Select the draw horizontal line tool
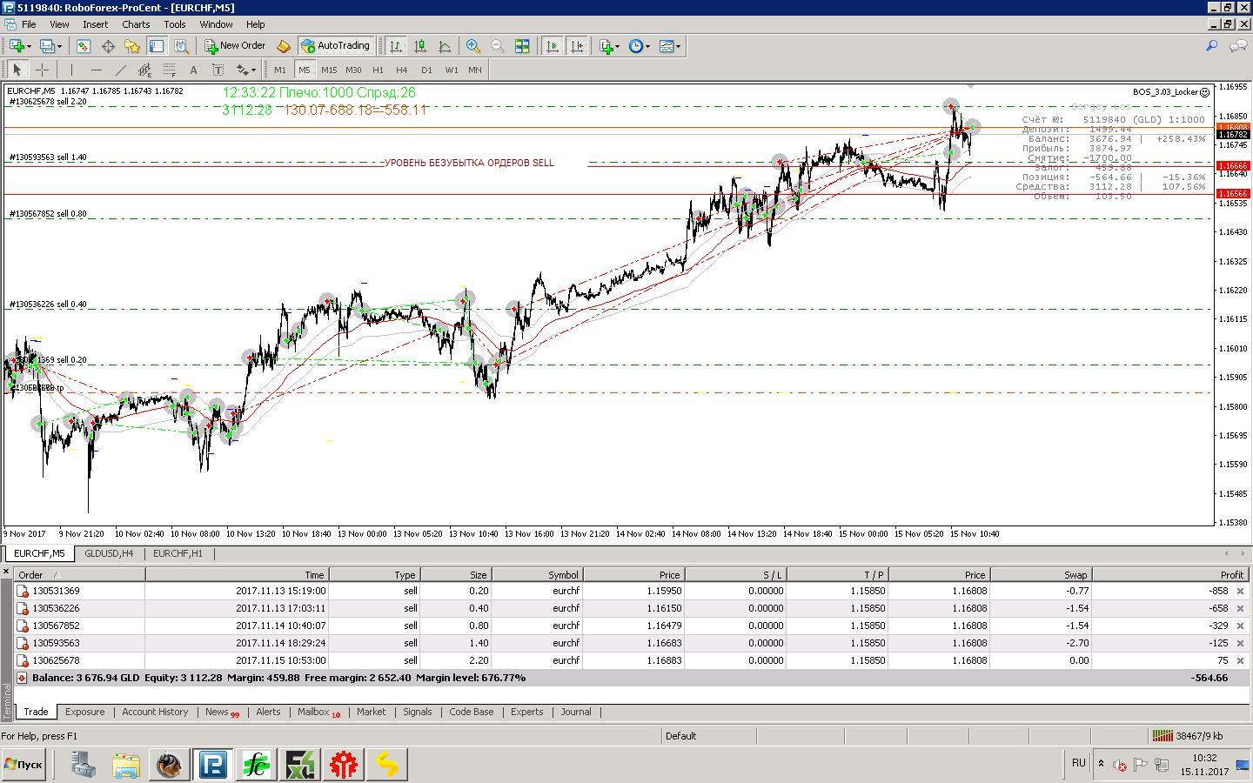1253x783 pixels. tap(96, 70)
